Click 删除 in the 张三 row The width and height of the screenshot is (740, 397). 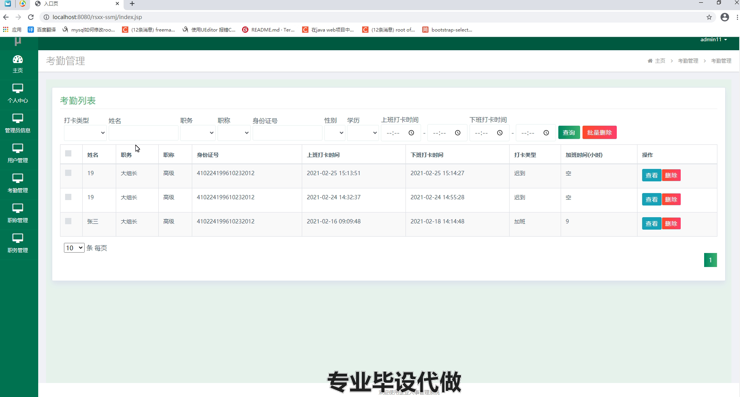pyautogui.click(x=671, y=224)
